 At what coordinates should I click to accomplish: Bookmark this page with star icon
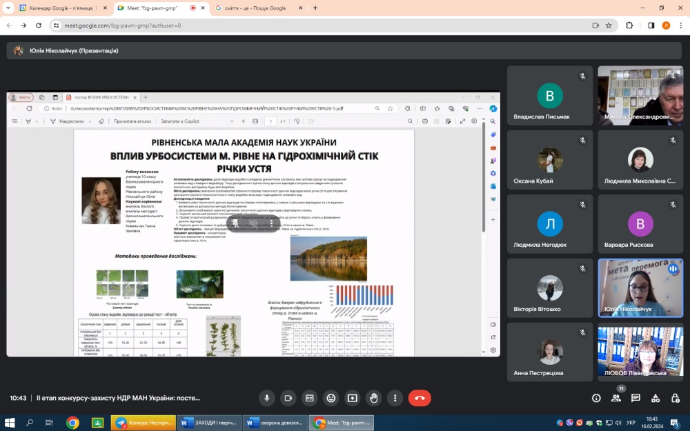(x=609, y=26)
